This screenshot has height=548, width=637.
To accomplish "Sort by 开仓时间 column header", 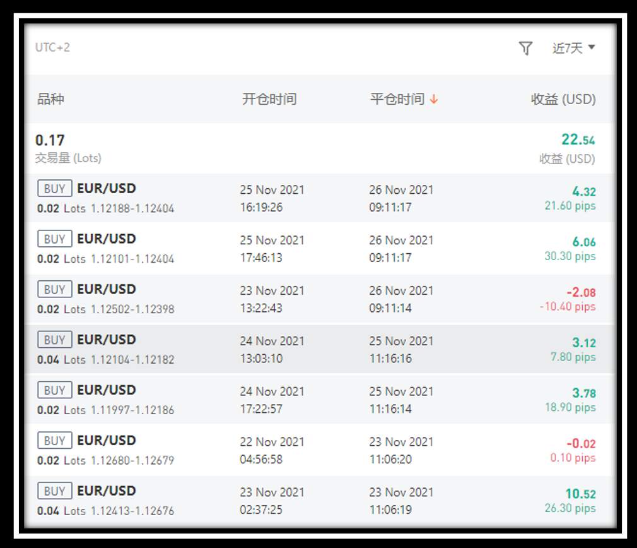I will (269, 98).
